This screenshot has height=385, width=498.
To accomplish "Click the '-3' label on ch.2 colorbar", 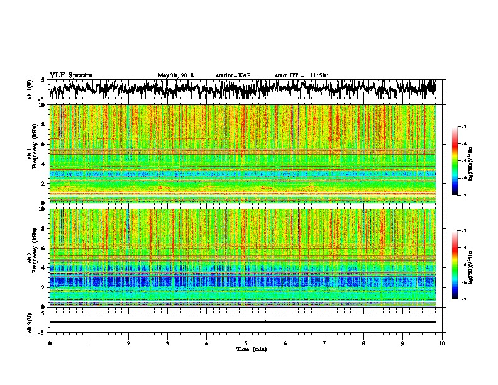I will 463,231.
